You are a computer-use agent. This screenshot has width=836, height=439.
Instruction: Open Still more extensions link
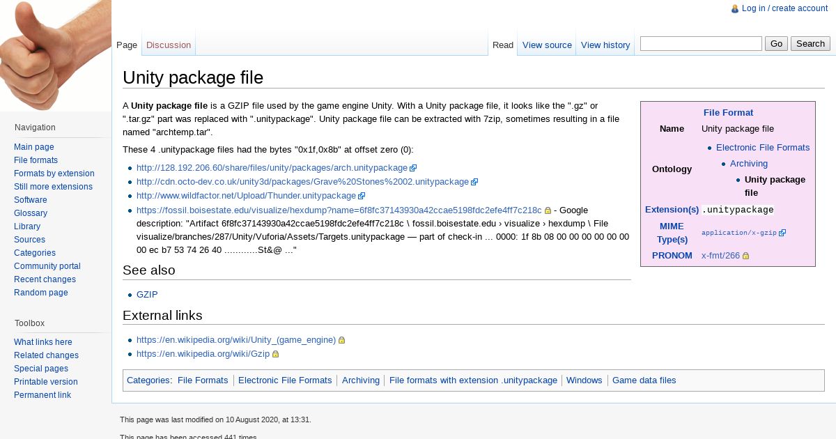(53, 187)
